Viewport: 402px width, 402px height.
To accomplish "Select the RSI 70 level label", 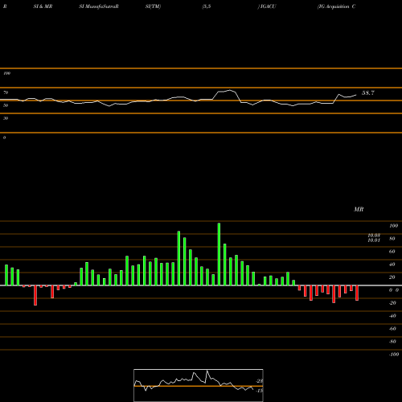I will point(6,92).
